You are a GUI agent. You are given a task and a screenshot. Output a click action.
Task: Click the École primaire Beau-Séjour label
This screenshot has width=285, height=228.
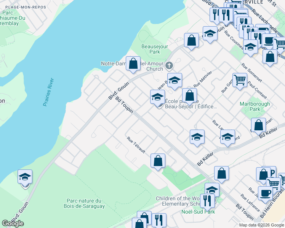point(191,104)
